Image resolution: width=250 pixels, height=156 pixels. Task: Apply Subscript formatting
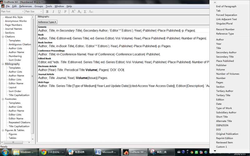tap(79, 12)
